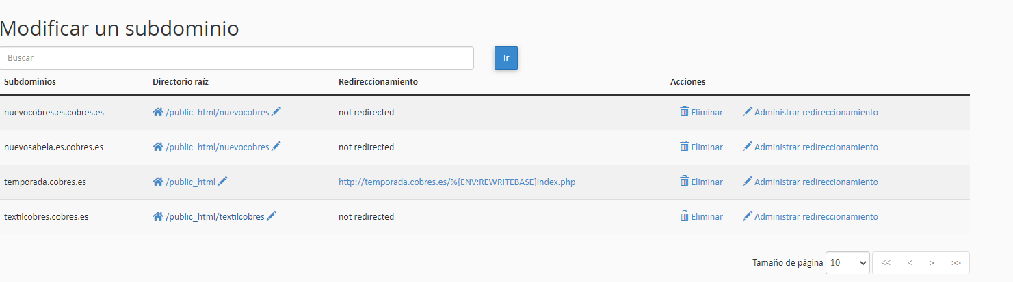Jump to last page with >> button
Screen dimensions: 1013x282
[x=956, y=263]
